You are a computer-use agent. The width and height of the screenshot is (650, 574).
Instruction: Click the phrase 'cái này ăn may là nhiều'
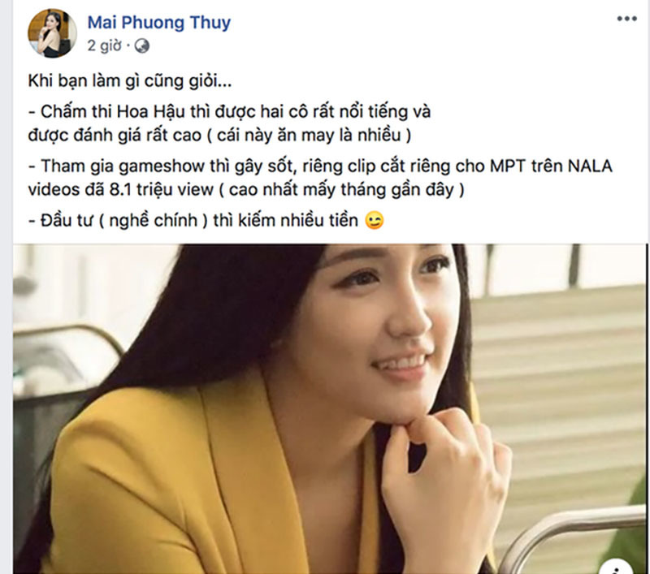point(309,136)
